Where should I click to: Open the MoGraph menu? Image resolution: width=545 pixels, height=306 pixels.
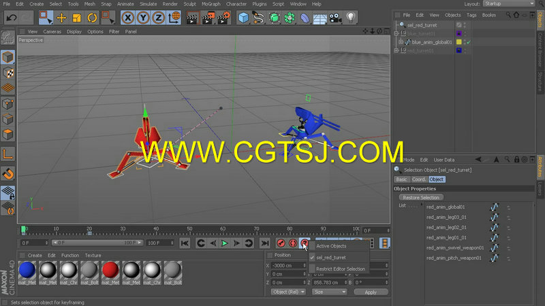pyautogui.click(x=211, y=4)
